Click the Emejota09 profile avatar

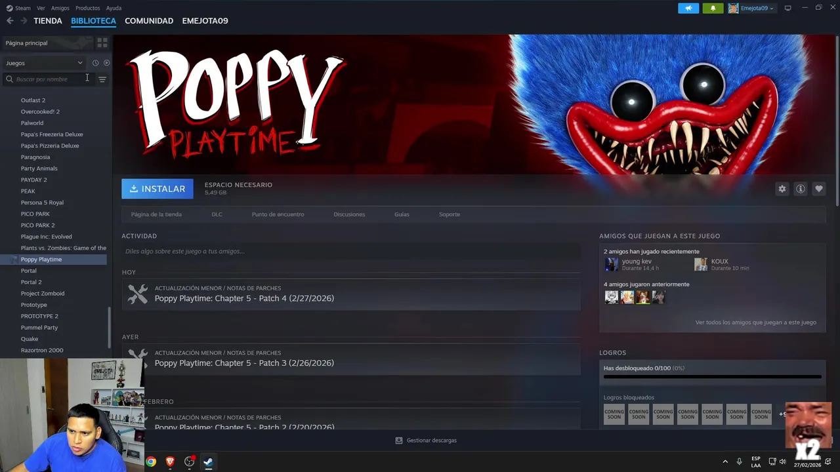point(732,8)
